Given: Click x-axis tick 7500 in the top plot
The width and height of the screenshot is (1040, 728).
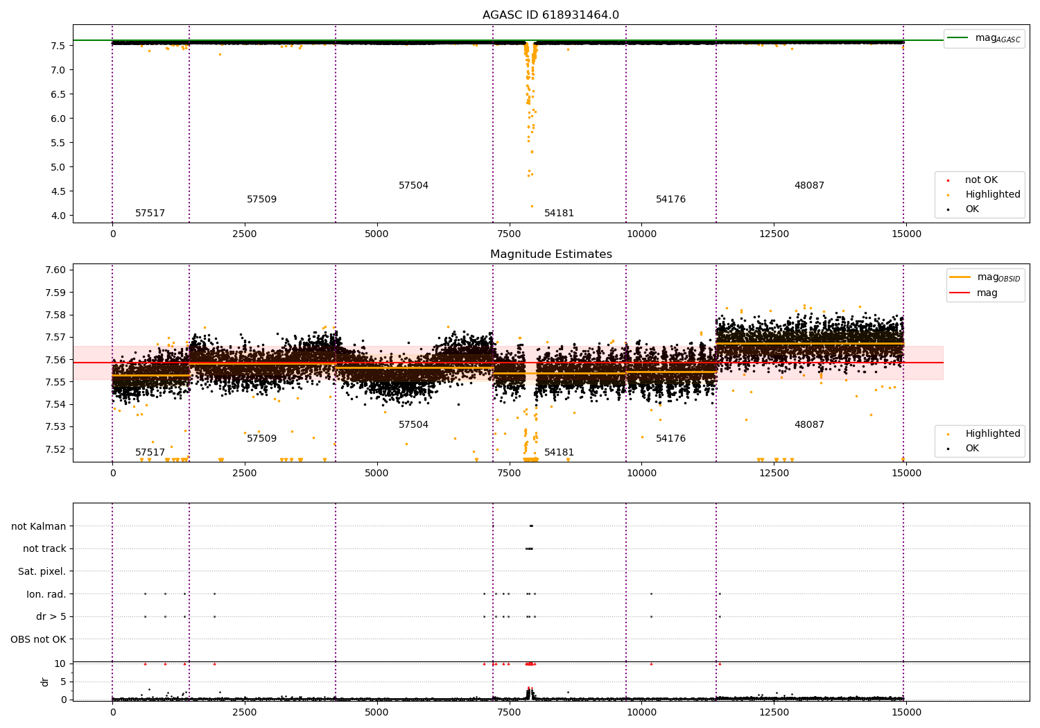Looking at the screenshot, I should [x=509, y=234].
